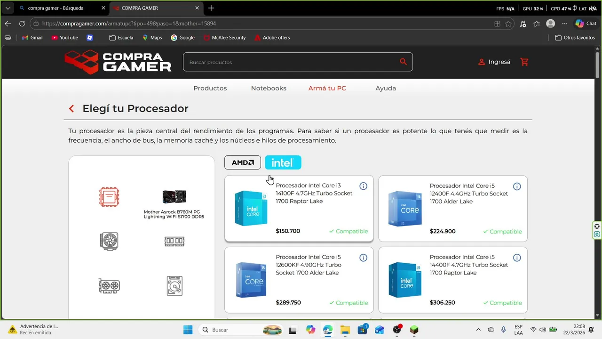602x339 pixels.
Task: Open the Notebooks menu
Action: 269,88
